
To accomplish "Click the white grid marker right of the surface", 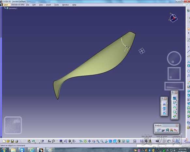I will tap(142, 51).
